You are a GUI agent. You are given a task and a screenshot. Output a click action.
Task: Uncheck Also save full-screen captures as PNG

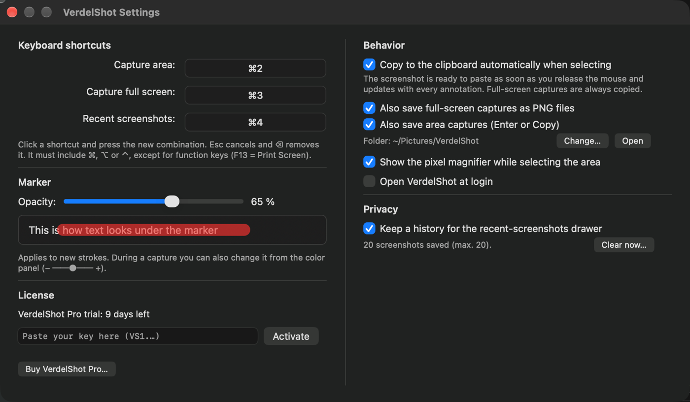pyautogui.click(x=369, y=108)
